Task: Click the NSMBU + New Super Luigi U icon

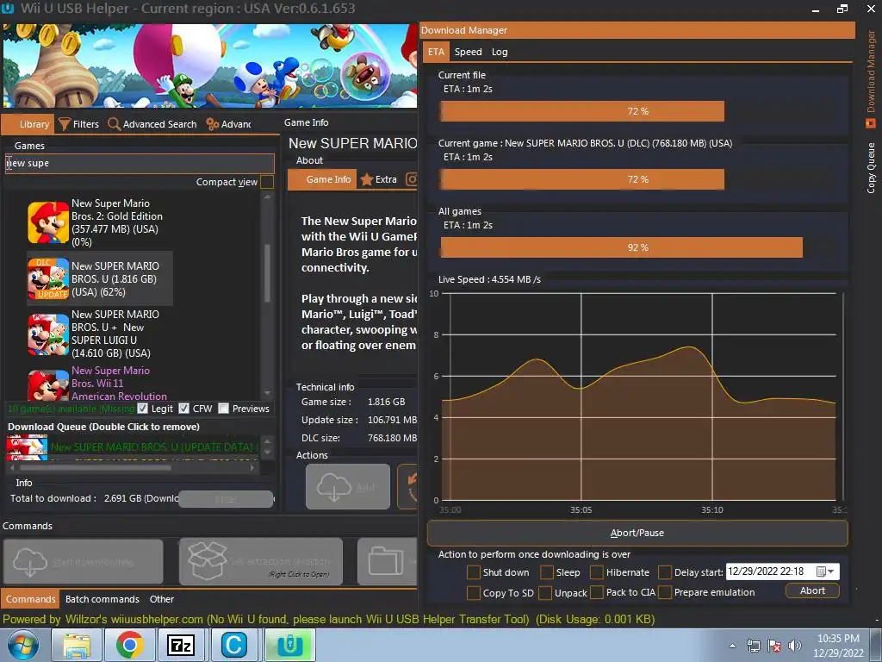Action: [x=48, y=334]
